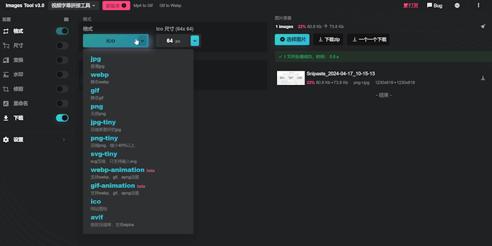This screenshot has width=492, height=246.
Task: Open the Snipaste image thumbnail
Action: click(291, 78)
